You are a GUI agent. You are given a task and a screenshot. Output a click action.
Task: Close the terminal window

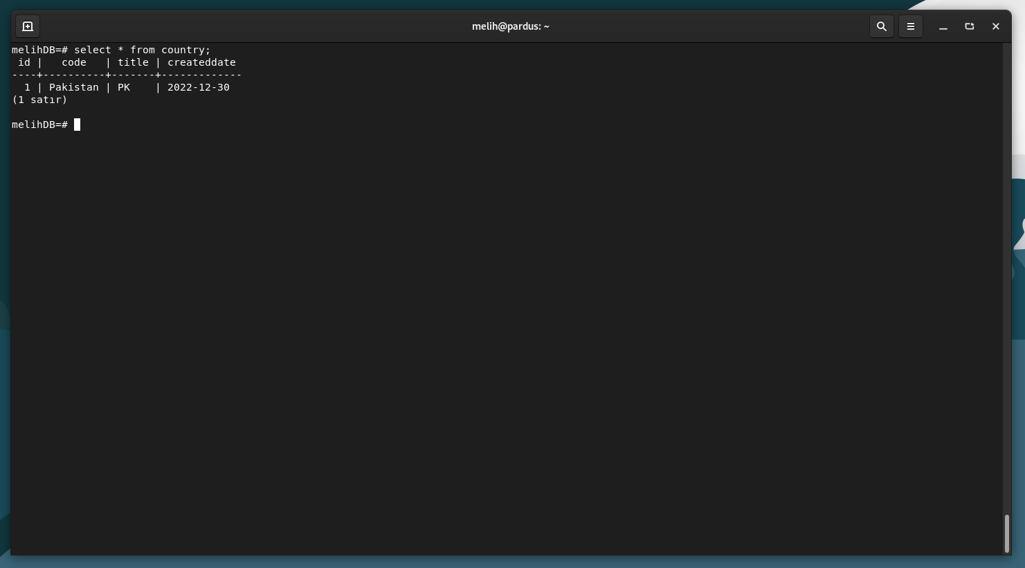point(996,26)
